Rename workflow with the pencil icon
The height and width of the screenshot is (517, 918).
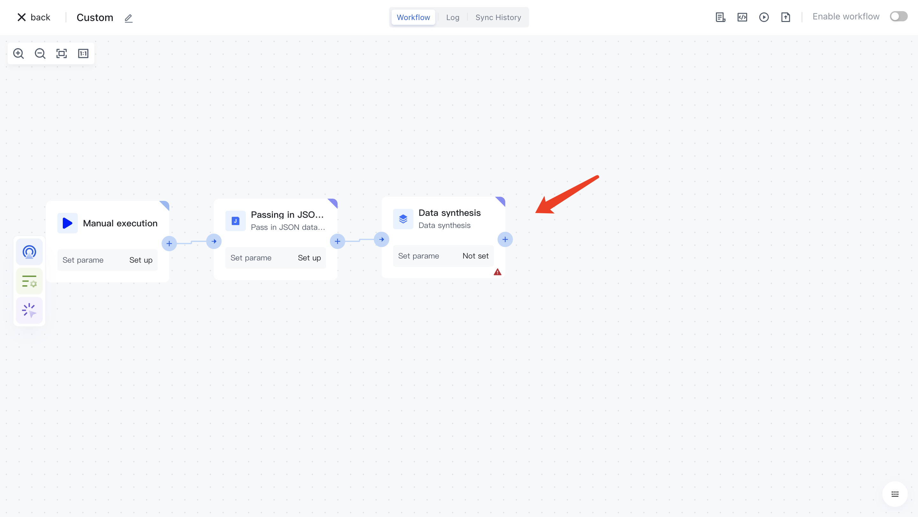[x=129, y=18]
